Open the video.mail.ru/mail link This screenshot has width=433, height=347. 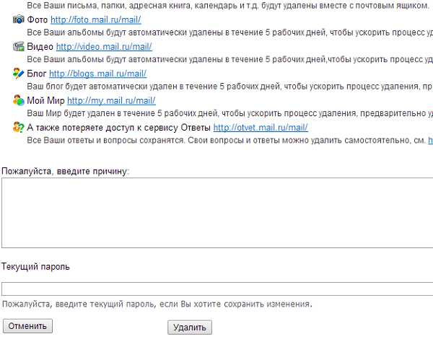click(x=104, y=46)
